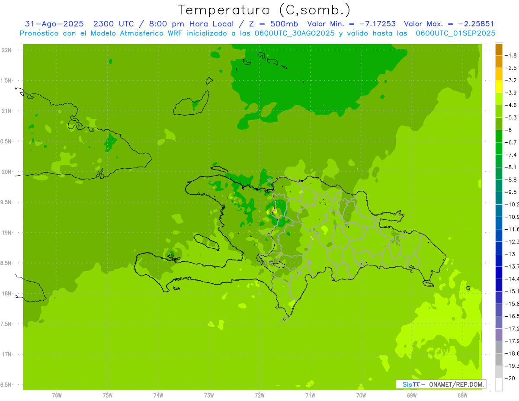Select the "75W" longitude label

pyautogui.click(x=108, y=395)
